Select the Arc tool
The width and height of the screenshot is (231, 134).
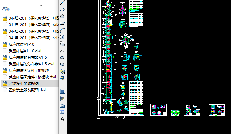[x=62, y=30]
